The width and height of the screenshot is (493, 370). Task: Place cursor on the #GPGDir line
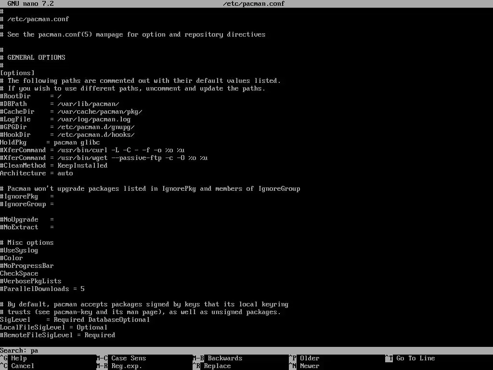point(67,127)
